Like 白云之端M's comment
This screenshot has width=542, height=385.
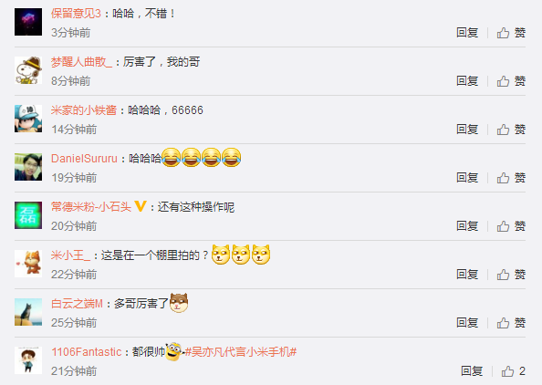coord(511,323)
